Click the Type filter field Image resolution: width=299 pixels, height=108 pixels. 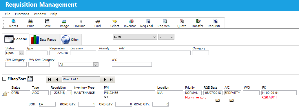pos(37,53)
